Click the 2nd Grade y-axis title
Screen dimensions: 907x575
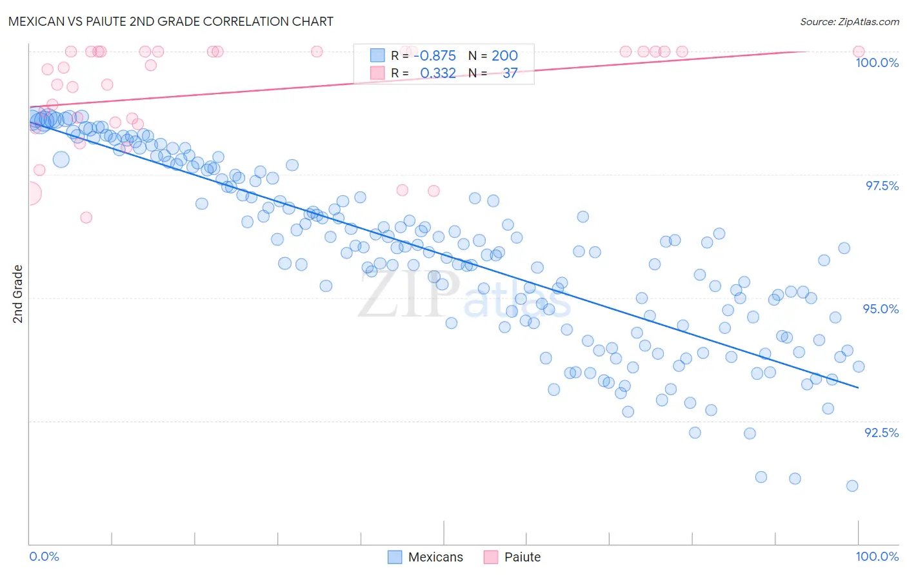pyautogui.click(x=18, y=294)
